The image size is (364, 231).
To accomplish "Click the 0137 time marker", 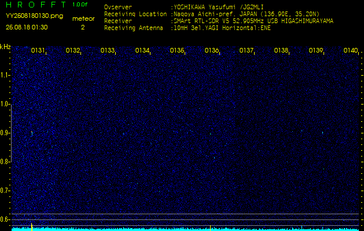I will point(246,50).
